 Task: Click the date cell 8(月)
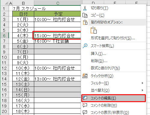tap(23, 57)
